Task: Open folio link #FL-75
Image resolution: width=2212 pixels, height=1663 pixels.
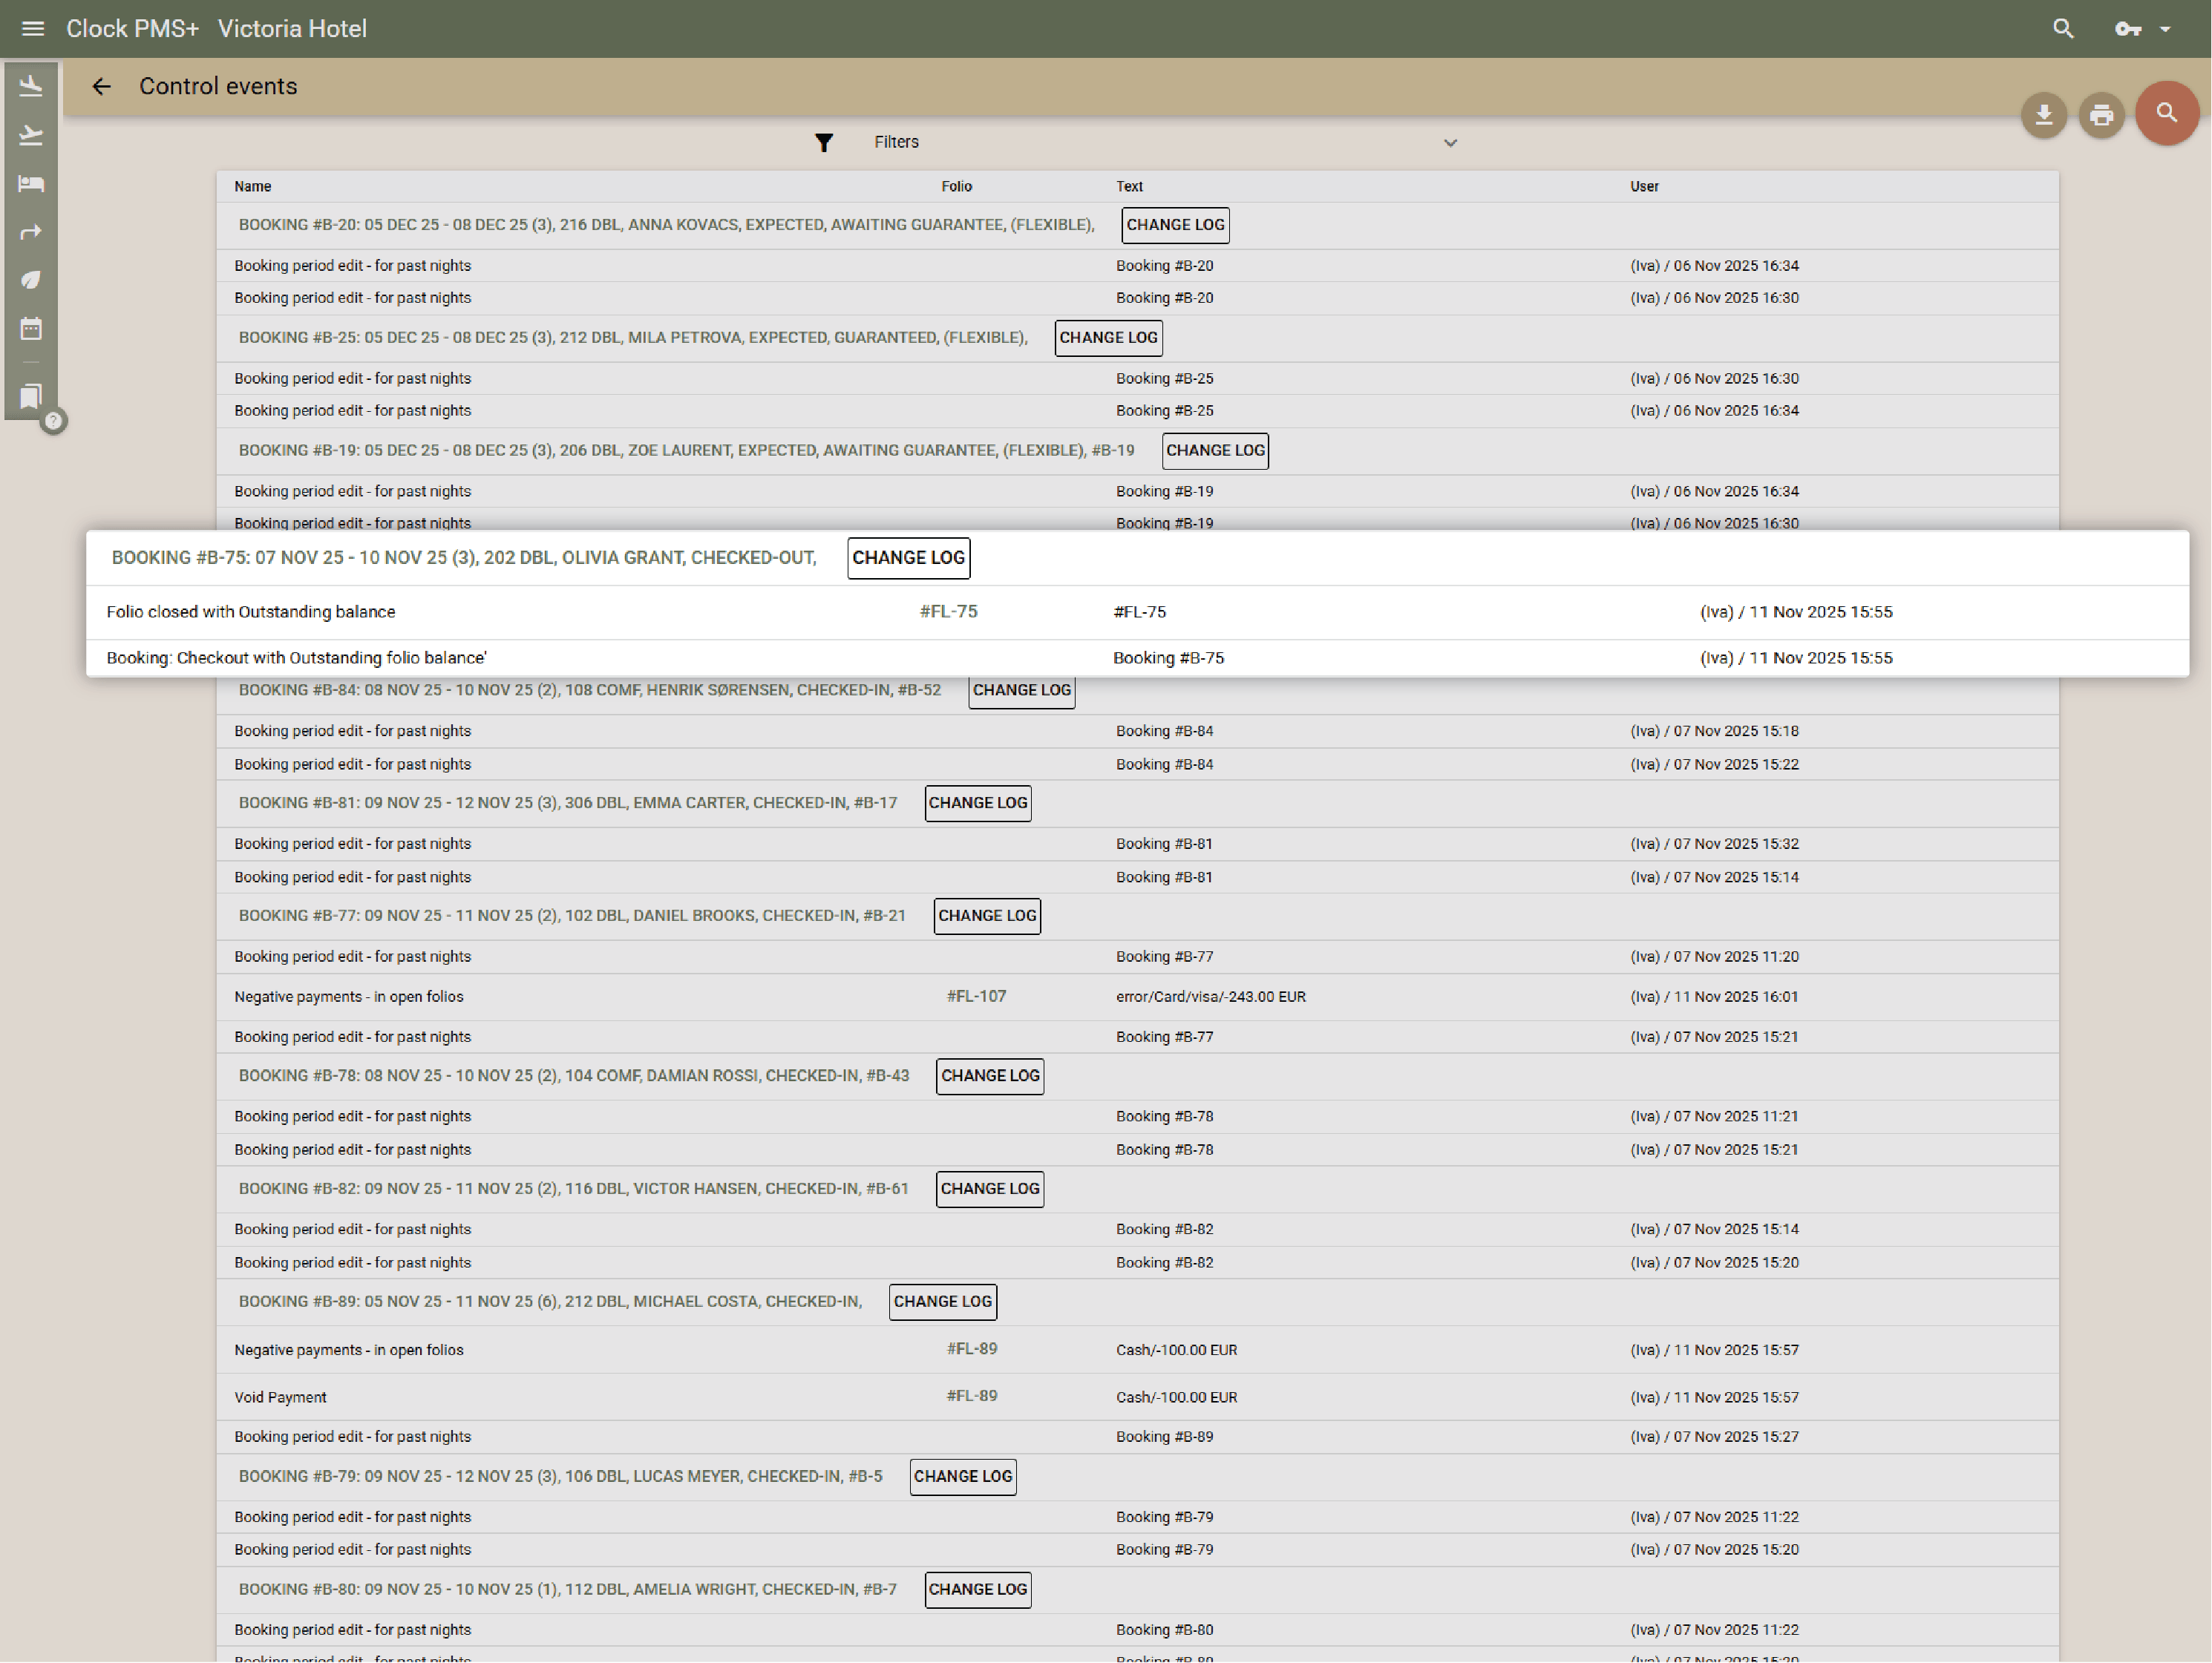Action: pyautogui.click(x=948, y=612)
